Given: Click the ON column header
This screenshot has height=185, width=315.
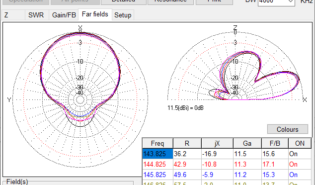Looking at the screenshot, I should [300, 143].
